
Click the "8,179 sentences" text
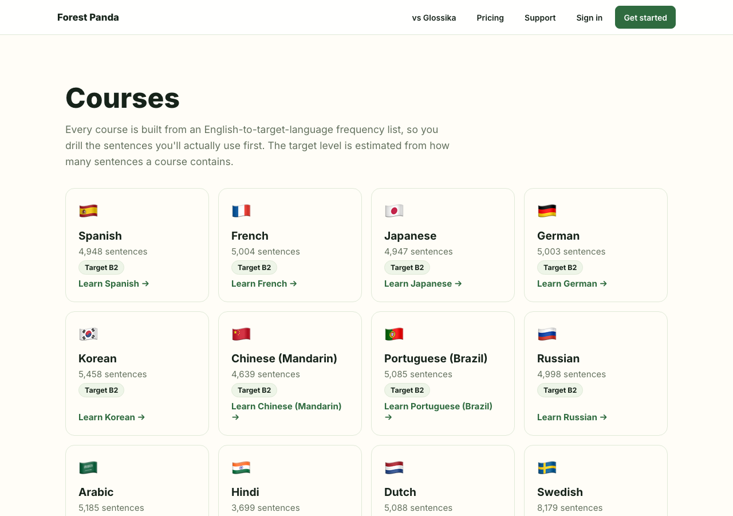570,507
